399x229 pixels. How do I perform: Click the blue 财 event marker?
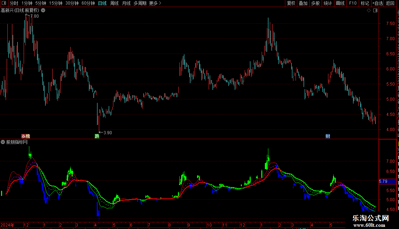(x=328, y=136)
